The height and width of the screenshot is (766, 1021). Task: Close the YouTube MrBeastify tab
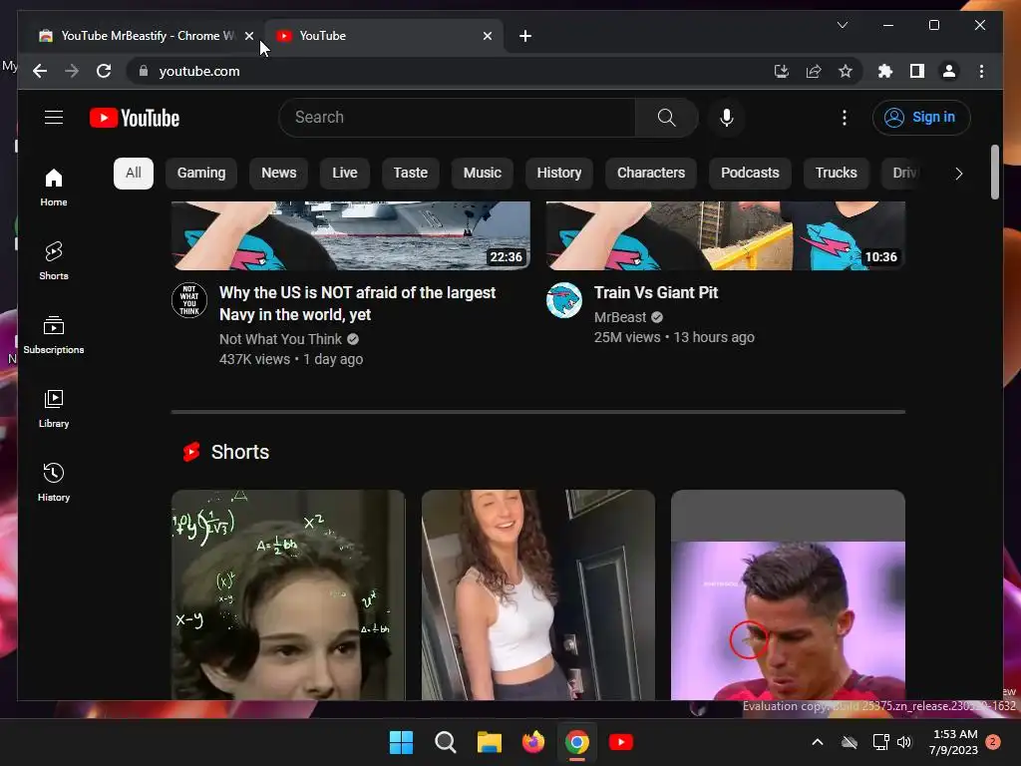pyautogui.click(x=248, y=36)
